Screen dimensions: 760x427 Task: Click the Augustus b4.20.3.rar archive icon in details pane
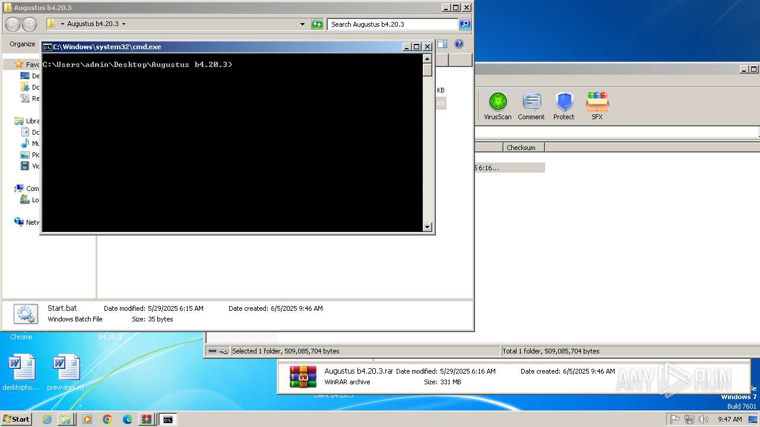pos(303,377)
